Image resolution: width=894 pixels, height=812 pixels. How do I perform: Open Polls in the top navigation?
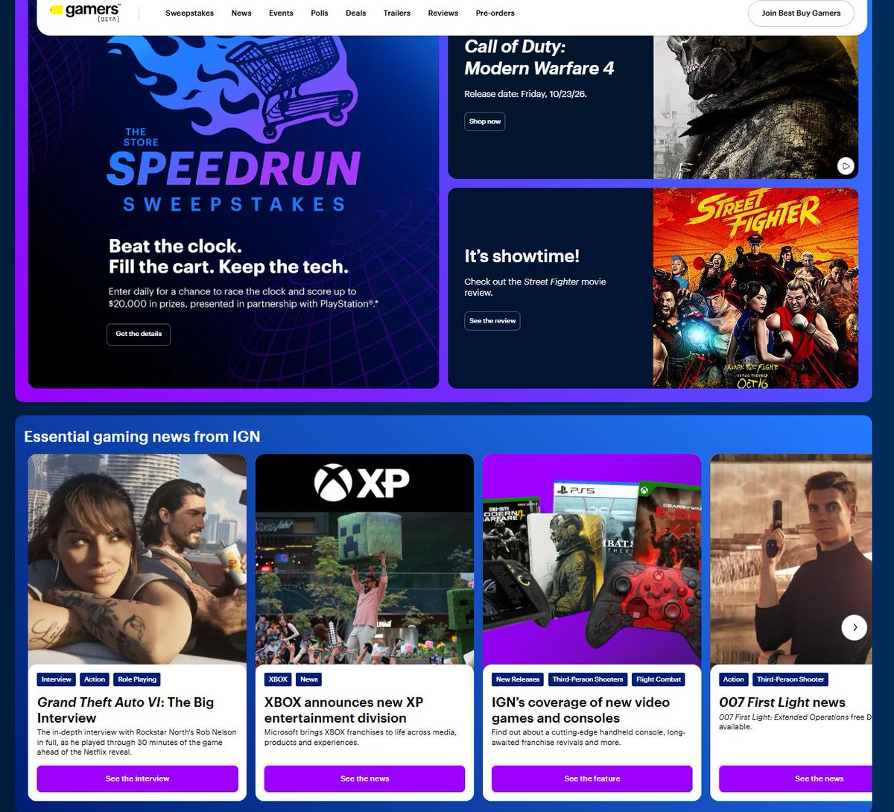[x=320, y=13]
